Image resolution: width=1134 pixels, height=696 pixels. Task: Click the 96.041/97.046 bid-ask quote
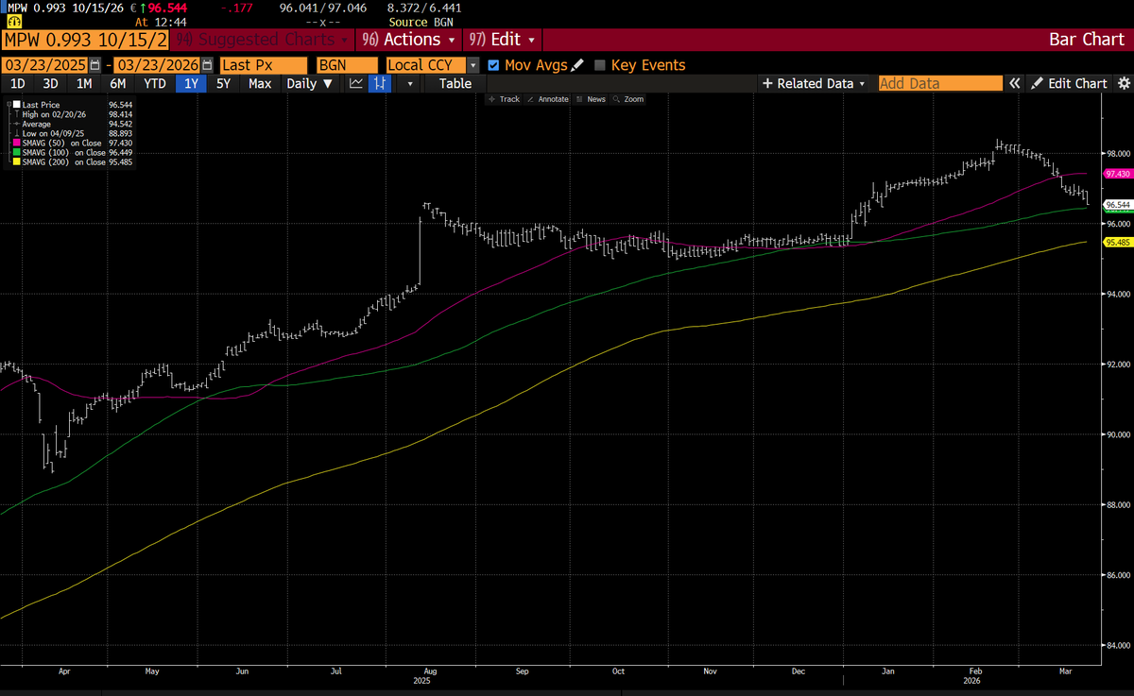click(323, 7)
